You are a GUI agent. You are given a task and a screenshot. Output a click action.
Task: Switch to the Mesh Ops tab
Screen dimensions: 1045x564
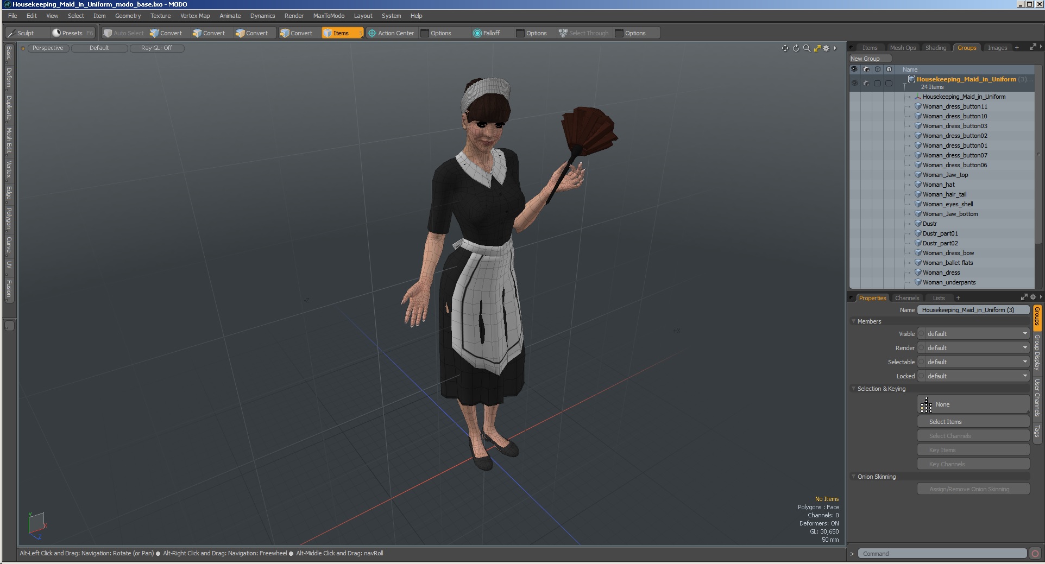(x=903, y=48)
